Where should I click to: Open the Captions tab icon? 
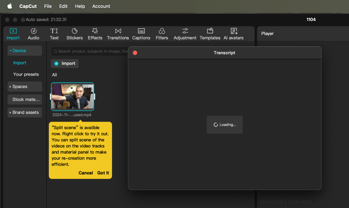(x=141, y=31)
